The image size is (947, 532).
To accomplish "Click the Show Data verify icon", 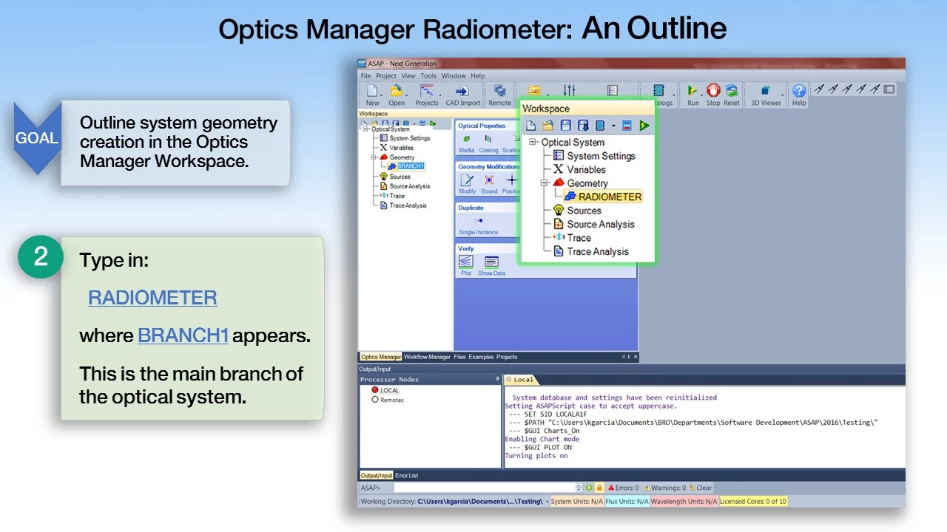I will click(491, 262).
